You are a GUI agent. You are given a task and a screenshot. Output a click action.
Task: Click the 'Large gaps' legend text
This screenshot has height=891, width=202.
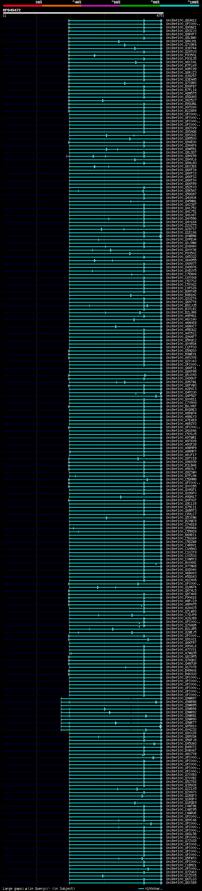point(13,888)
